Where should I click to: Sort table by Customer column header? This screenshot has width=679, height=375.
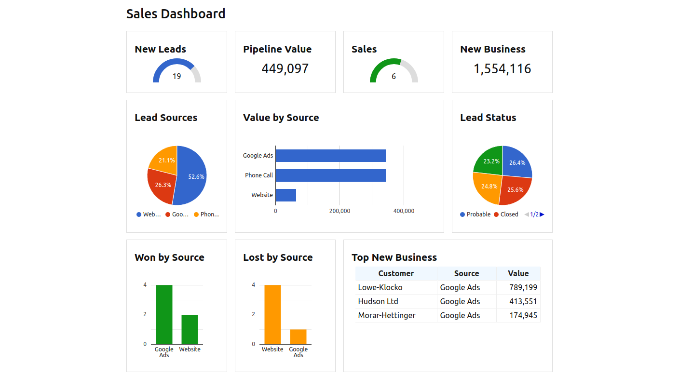[x=396, y=273]
